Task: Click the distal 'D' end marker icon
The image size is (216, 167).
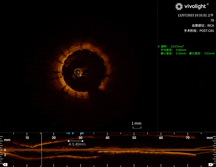Action: pyautogui.click(x=5, y=165)
